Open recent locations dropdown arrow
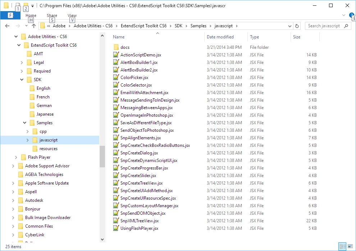This screenshot has width=356, height=251. (26, 26)
